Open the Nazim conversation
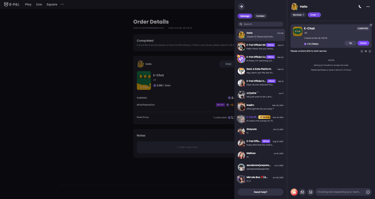375x199 pixels. 260,107
